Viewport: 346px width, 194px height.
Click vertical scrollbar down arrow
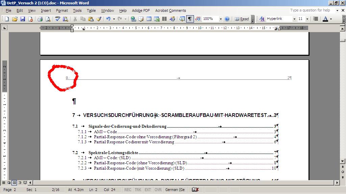tap(343, 161)
